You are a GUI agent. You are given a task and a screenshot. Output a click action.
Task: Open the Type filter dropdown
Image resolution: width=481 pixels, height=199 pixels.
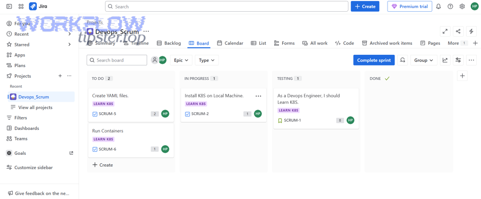click(x=207, y=60)
